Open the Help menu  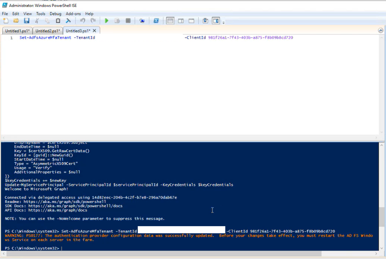tap(89, 13)
